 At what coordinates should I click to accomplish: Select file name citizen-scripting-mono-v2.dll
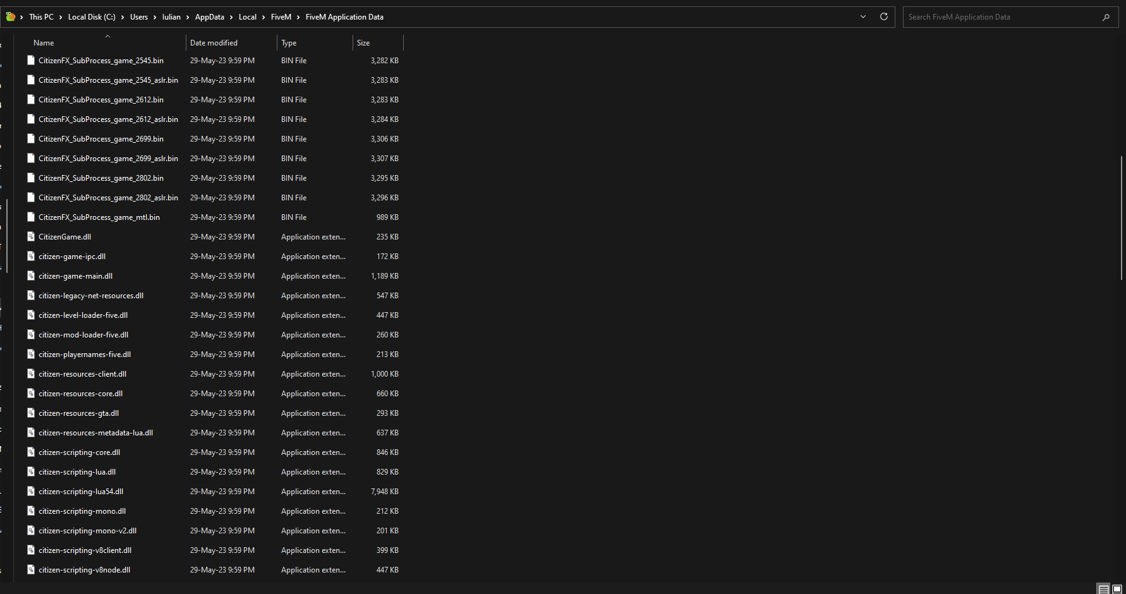(87, 531)
